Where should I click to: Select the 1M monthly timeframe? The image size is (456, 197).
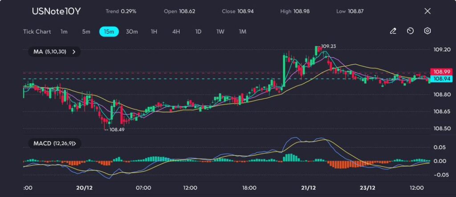point(242,32)
